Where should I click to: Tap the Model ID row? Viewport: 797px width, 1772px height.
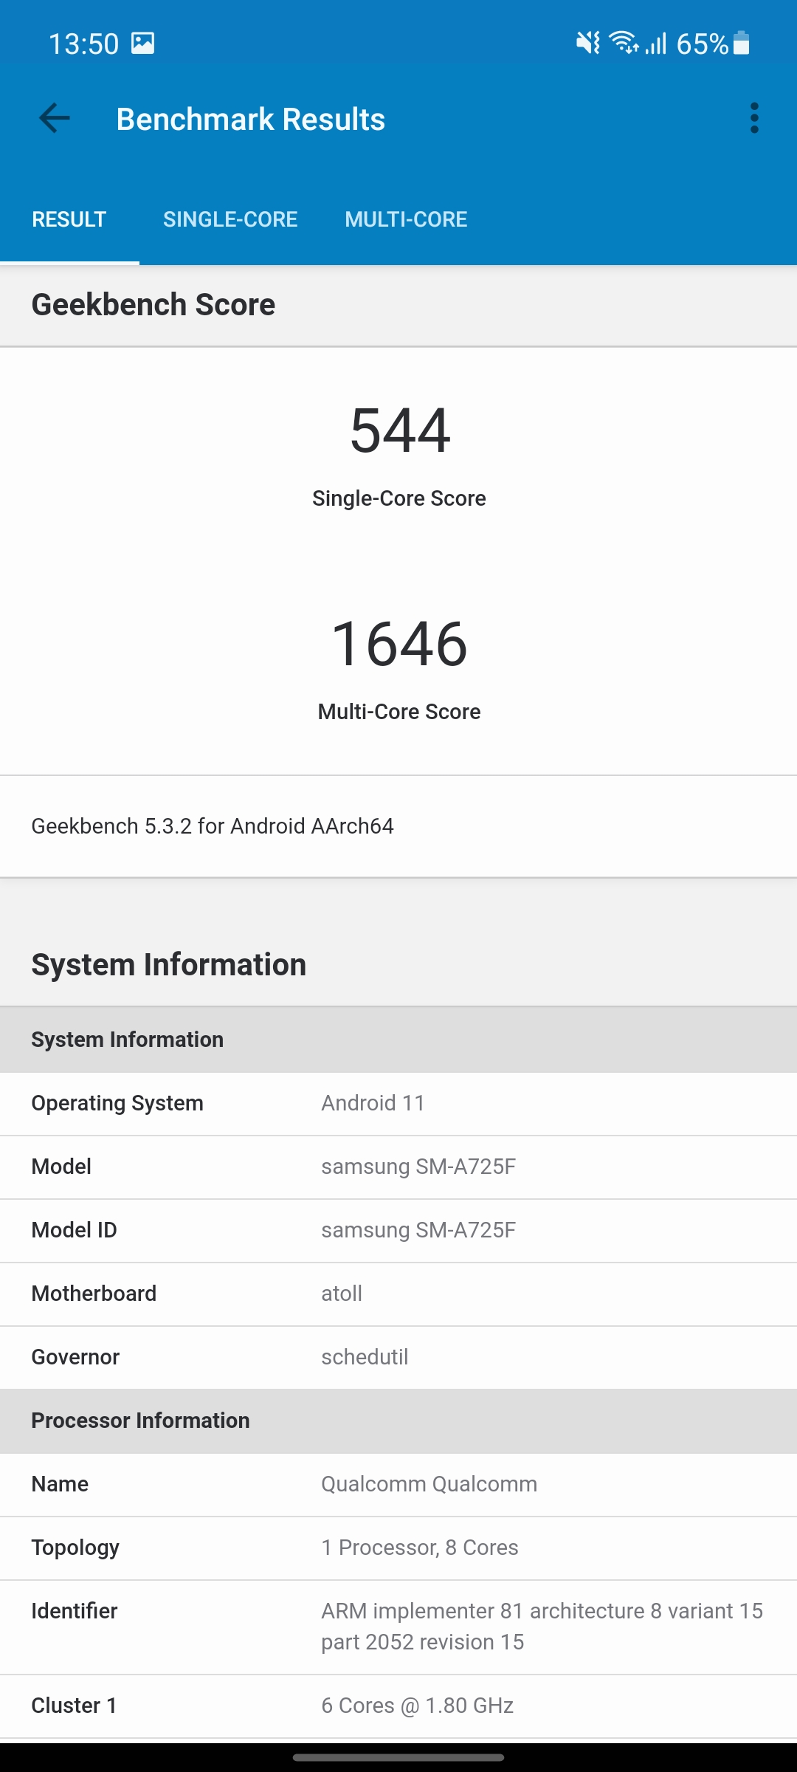[x=398, y=1230]
